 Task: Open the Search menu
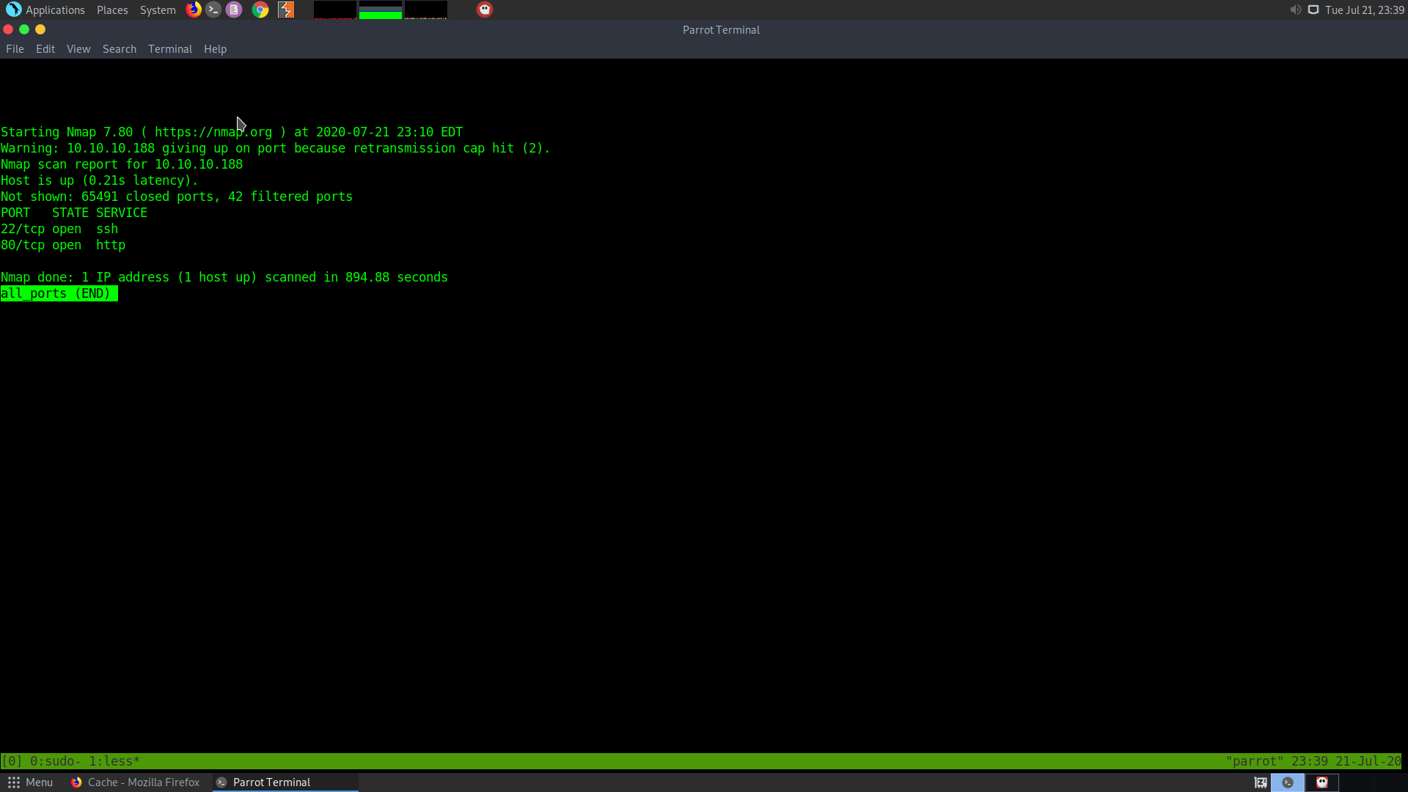pyautogui.click(x=119, y=49)
